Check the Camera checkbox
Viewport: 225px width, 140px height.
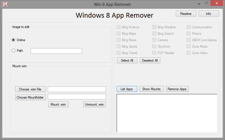pos(154,40)
